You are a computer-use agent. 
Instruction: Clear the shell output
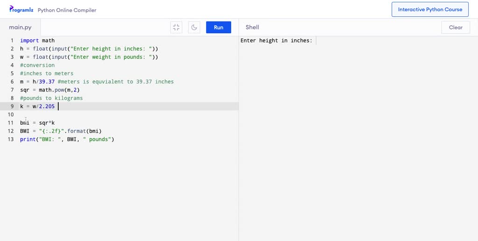tap(456, 27)
